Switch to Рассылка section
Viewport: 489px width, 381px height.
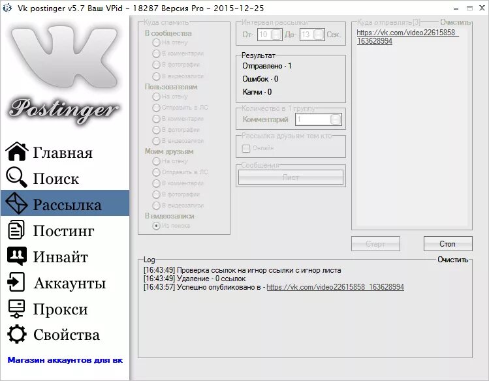point(65,203)
